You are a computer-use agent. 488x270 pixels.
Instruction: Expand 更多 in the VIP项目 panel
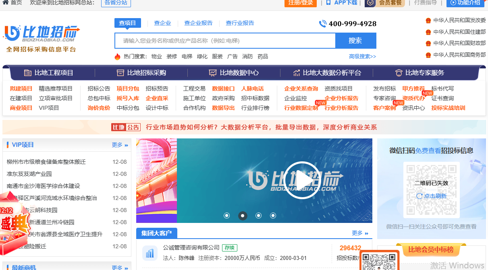click(x=118, y=145)
